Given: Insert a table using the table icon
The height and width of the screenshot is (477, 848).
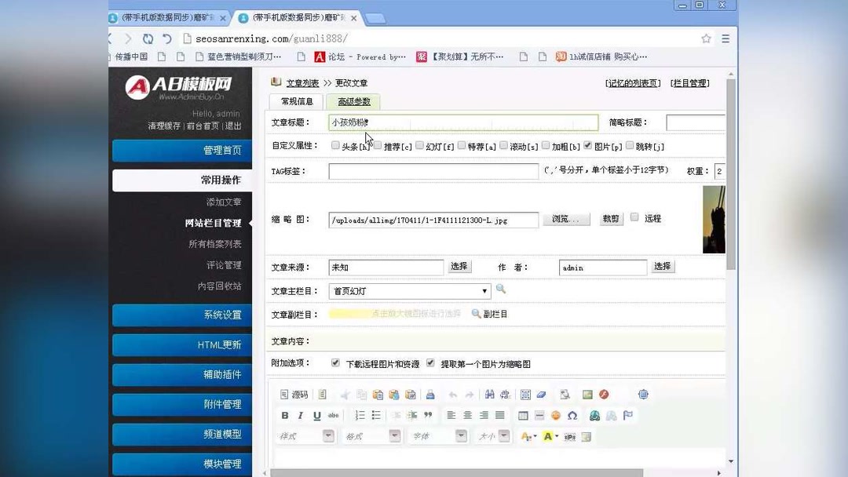Looking at the screenshot, I should click(x=522, y=416).
